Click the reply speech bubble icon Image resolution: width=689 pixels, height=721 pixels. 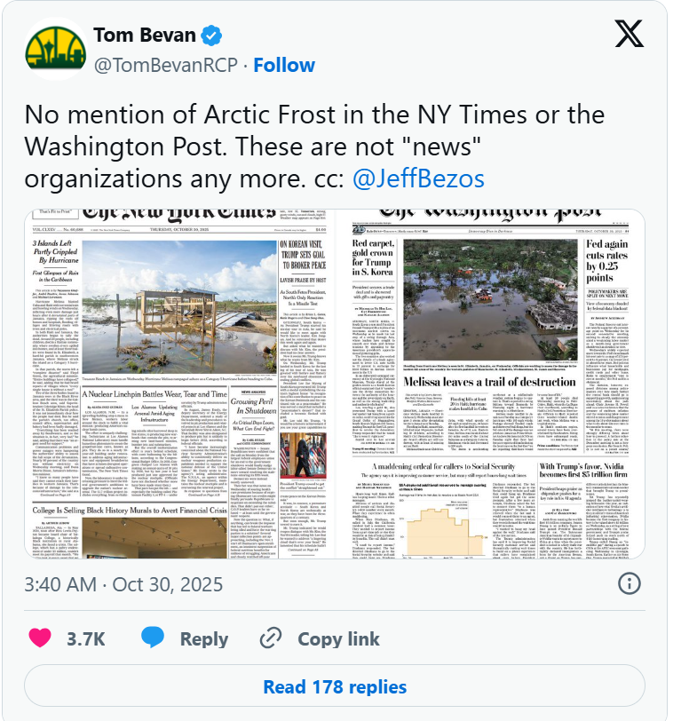coord(156,638)
